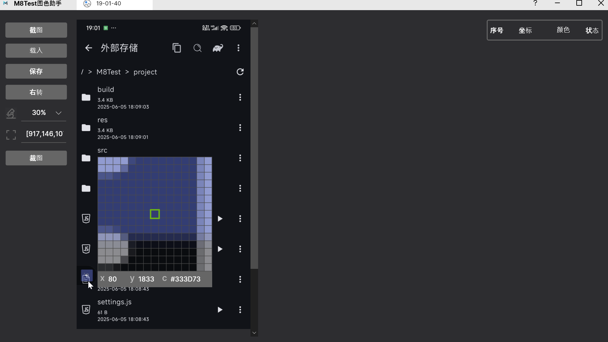Image resolution: width=608 pixels, height=342 pixels.
Task: Click the region coordinates input field
Action: (44, 134)
